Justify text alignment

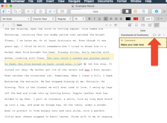pyautogui.click(x=121, y=19)
